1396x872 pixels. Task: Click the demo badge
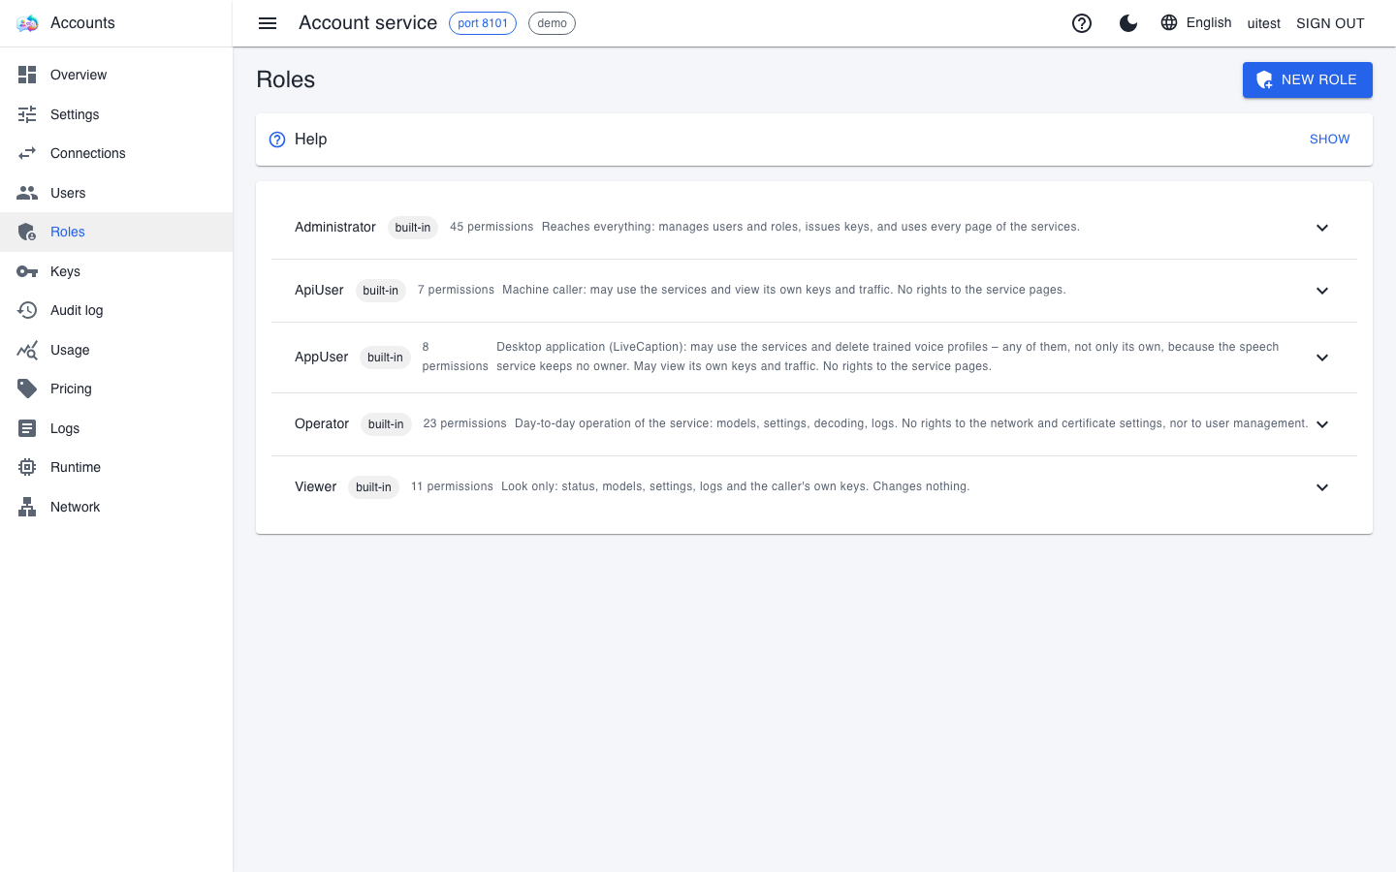click(552, 23)
